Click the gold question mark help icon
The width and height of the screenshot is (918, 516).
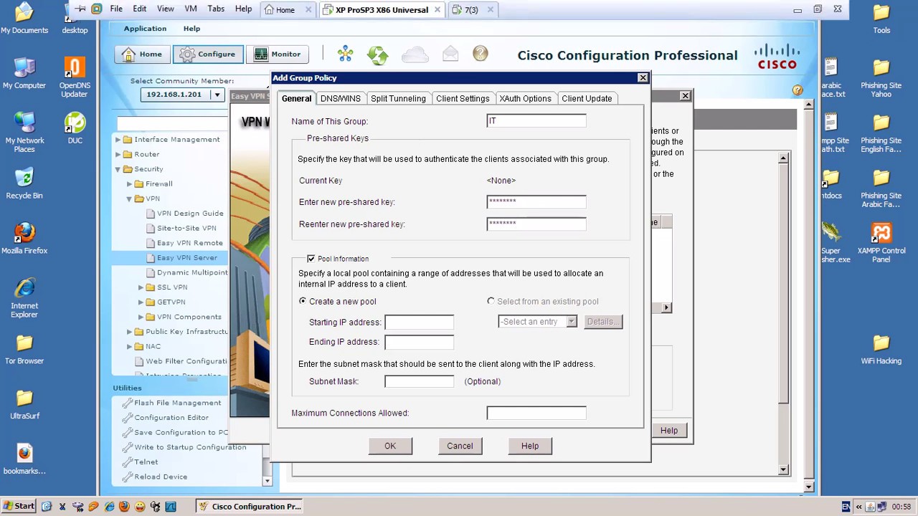coord(481,54)
